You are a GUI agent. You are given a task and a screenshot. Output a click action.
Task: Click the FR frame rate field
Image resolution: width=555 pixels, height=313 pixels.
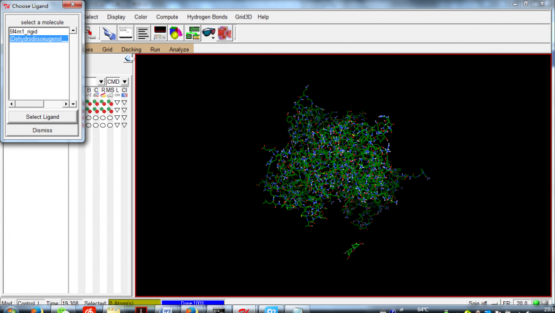pos(522,303)
